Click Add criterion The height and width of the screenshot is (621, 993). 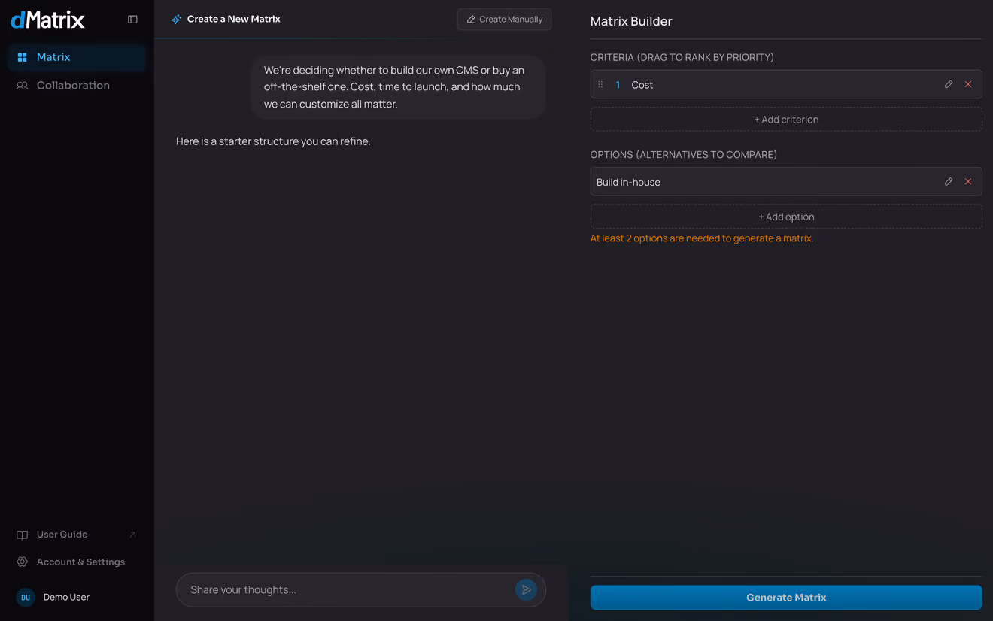(786, 120)
